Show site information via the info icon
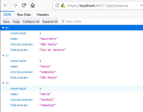Screen dimensions: 143x112 [57, 5]
